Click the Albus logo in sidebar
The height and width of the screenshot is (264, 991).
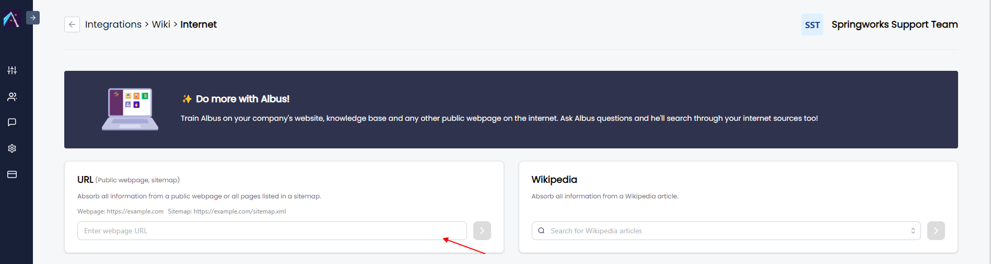click(x=11, y=19)
